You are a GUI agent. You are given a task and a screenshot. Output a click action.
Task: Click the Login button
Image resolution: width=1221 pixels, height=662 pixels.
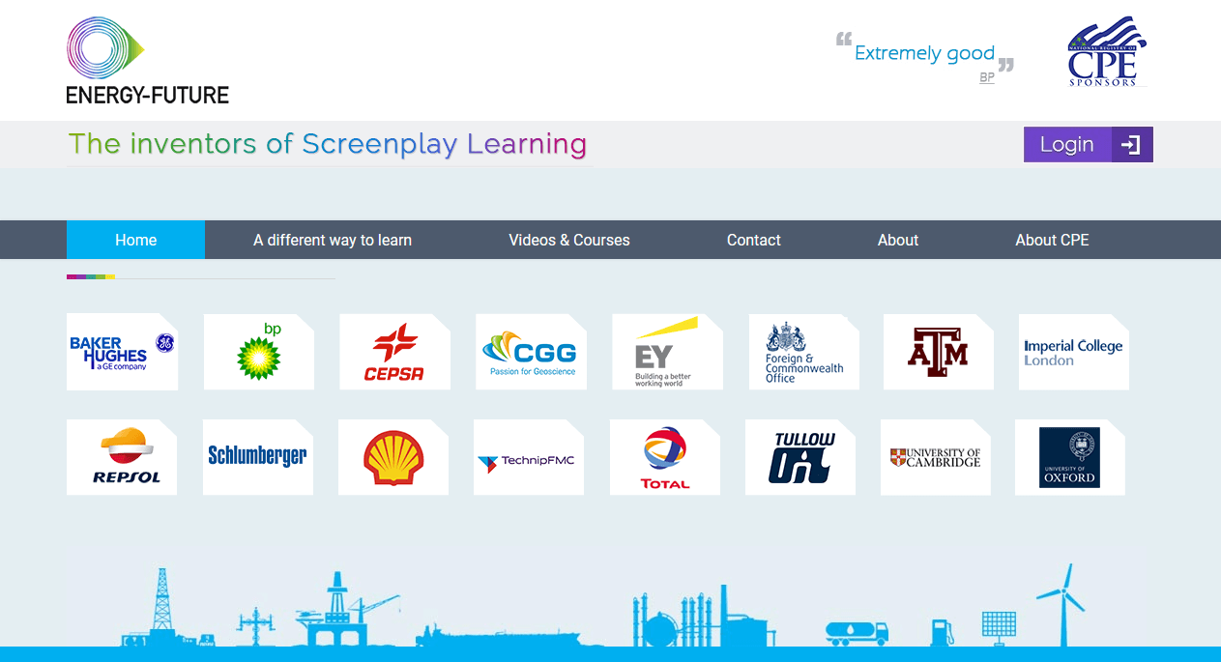click(x=1089, y=145)
